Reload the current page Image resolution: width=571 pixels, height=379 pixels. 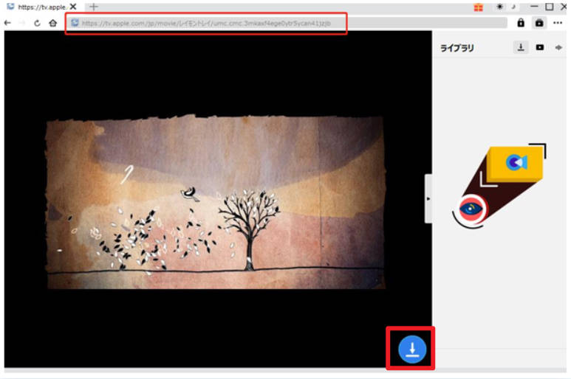(x=37, y=23)
